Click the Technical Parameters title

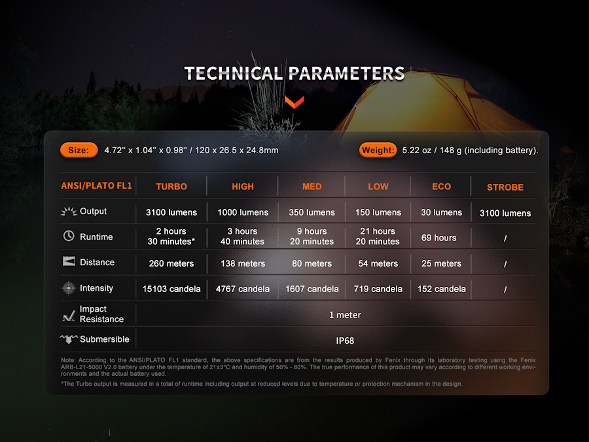[x=294, y=73]
